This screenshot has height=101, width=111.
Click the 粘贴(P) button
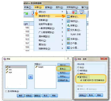tap(29, 96)
